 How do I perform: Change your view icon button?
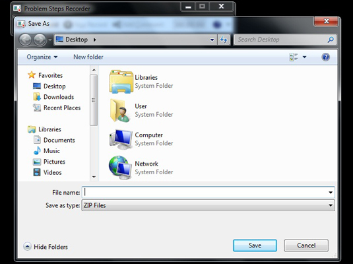tap(294, 57)
